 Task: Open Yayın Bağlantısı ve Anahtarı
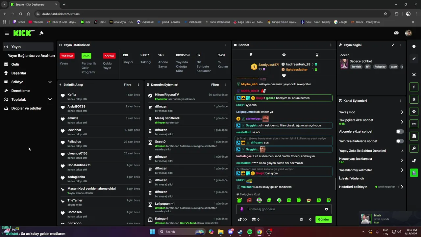pos(31,56)
